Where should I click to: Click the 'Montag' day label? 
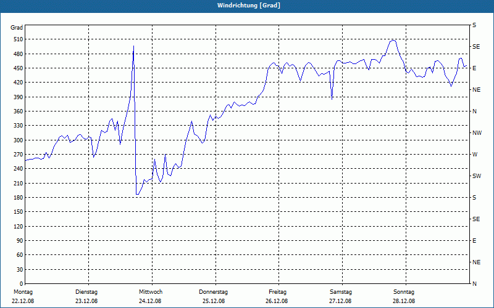click(23, 292)
